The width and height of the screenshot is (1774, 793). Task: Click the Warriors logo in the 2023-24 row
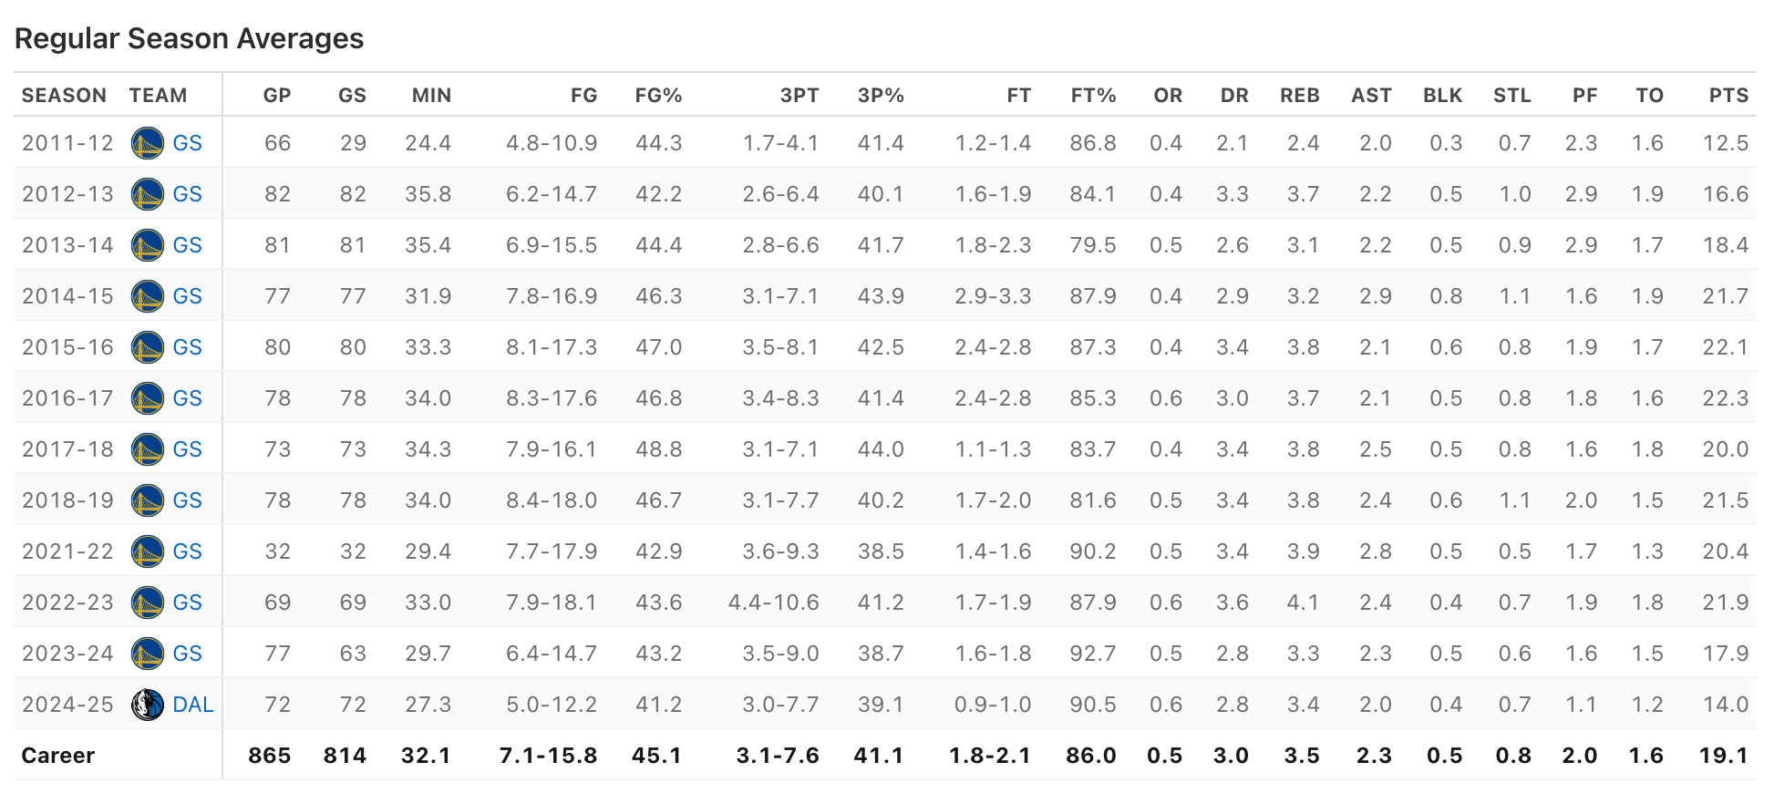[x=148, y=654]
